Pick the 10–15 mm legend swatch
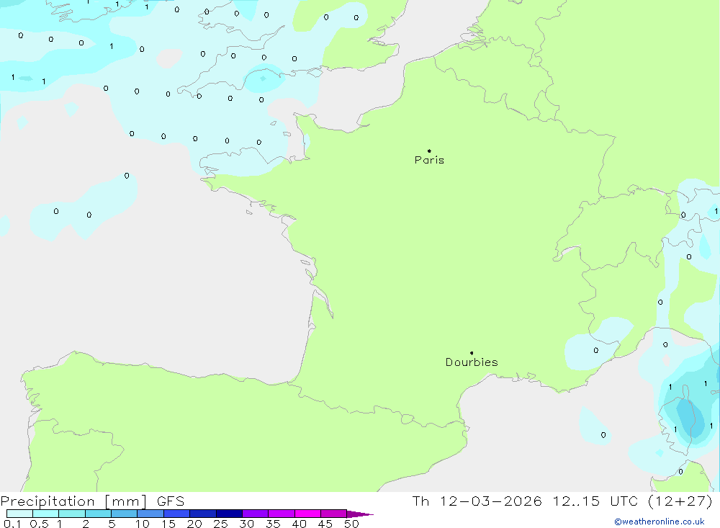This screenshot has width=720, height=528. click(x=150, y=514)
